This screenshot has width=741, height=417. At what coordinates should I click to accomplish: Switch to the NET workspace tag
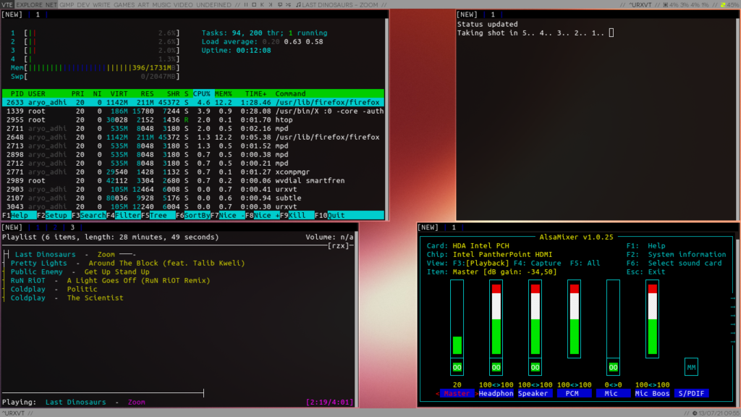tap(51, 5)
